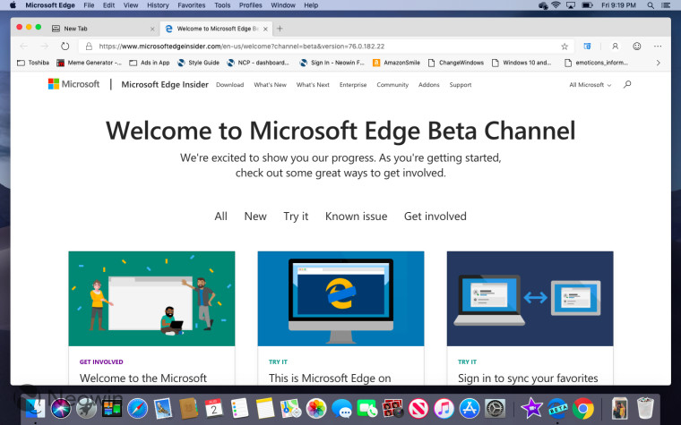
Task: Open the Support nav link
Action: pyautogui.click(x=461, y=85)
